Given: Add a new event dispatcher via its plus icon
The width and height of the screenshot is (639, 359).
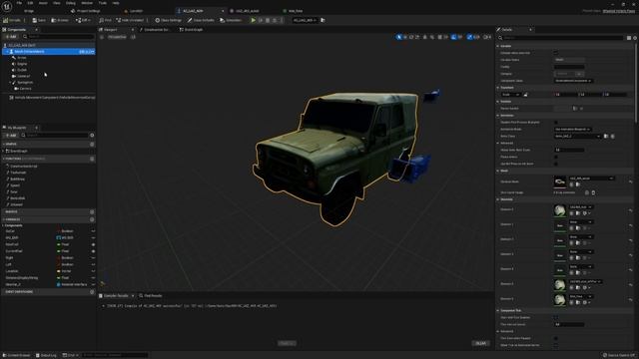Looking at the screenshot, I should coord(92,292).
